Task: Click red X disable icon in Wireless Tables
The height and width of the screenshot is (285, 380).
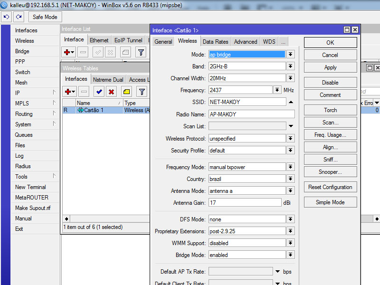Action: pos(112,92)
